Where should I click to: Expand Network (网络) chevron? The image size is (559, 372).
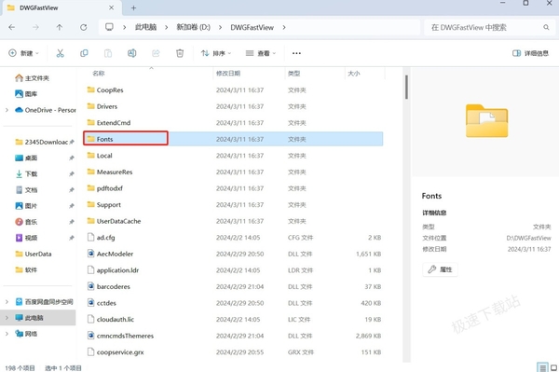7,334
